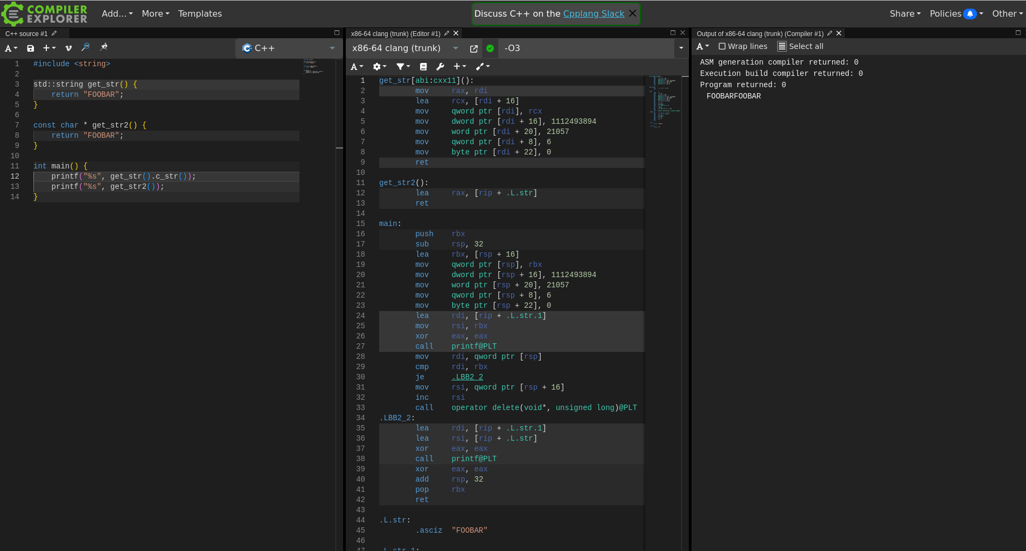
Task: Open the Policies menu
Action: click(945, 14)
